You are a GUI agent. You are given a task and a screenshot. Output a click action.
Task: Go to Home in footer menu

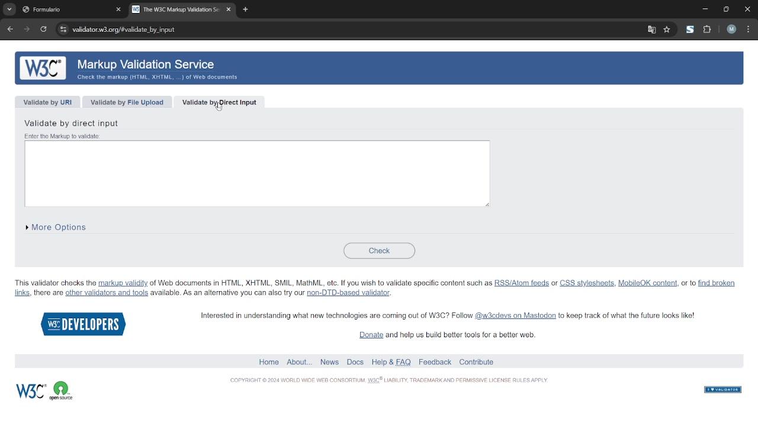coord(269,362)
